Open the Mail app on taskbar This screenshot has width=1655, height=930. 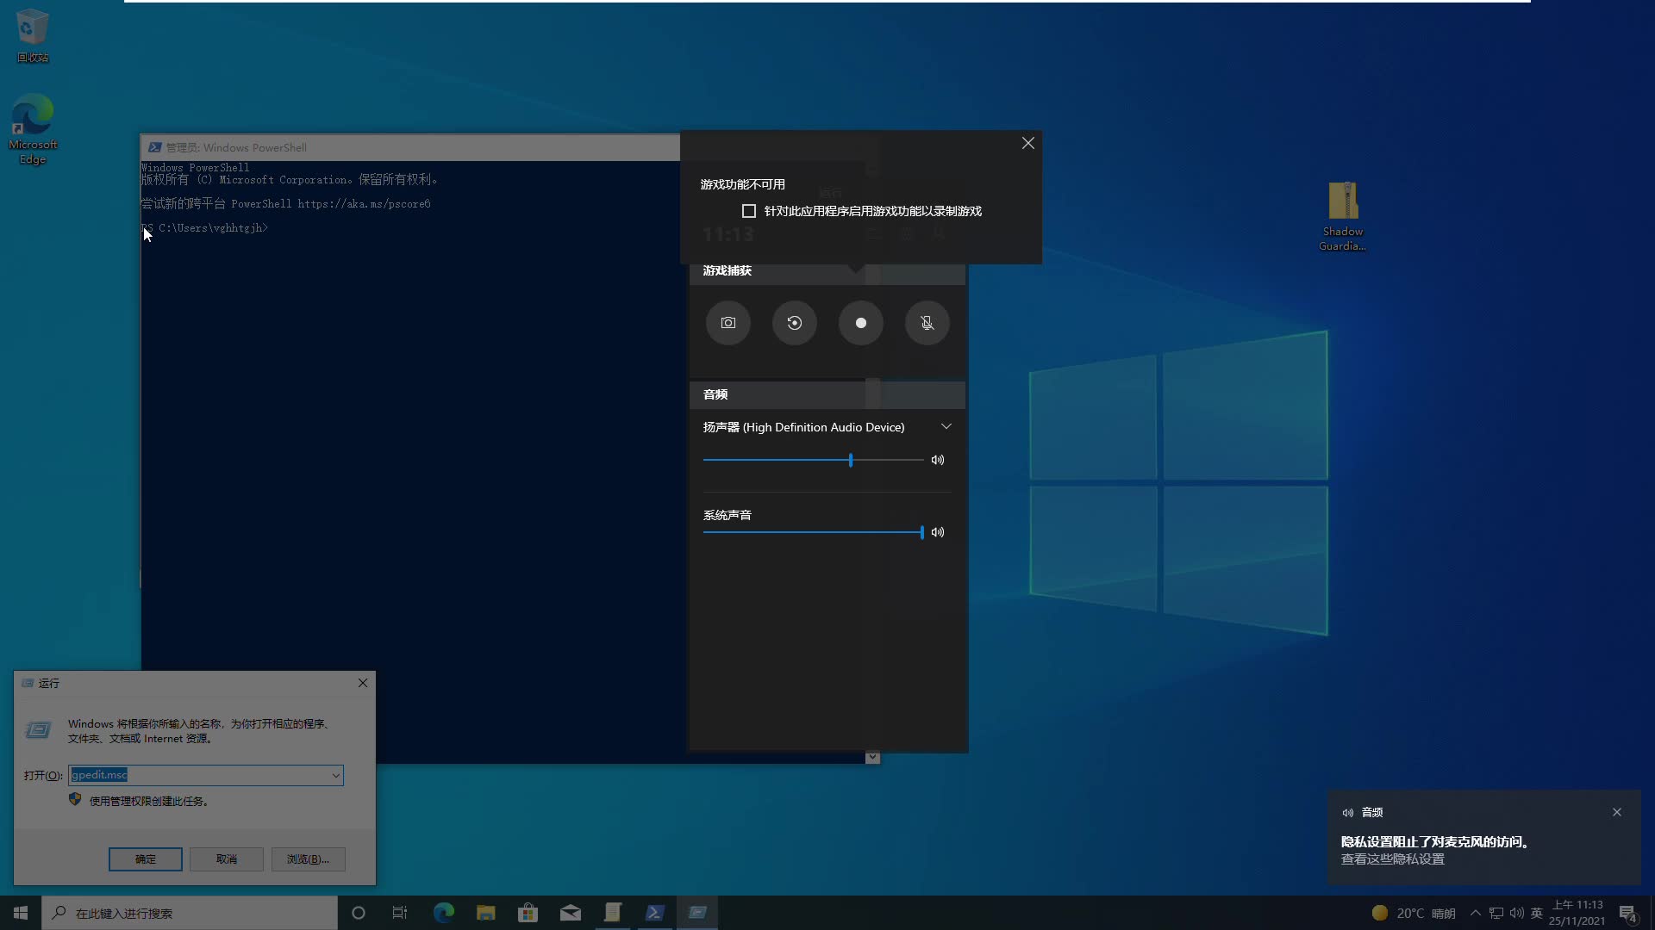570,913
